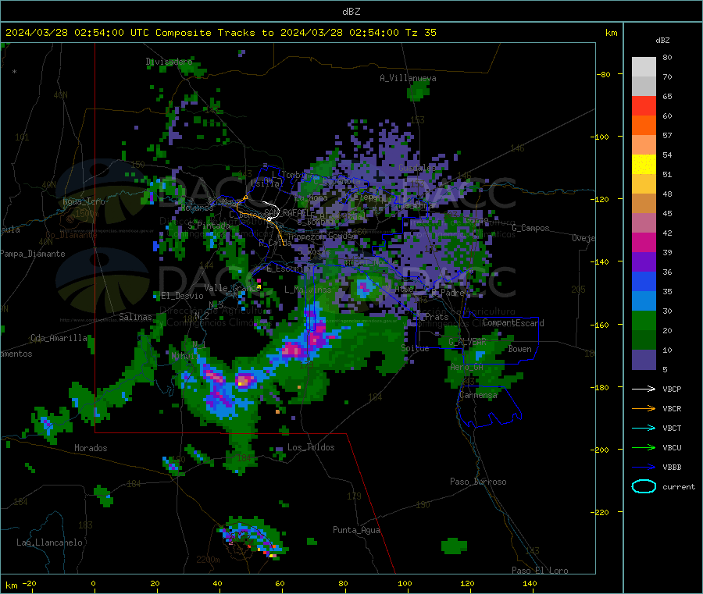Click the Nihui map label
The height and width of the screenshot is (594, 703).
(x=183, y=357)
